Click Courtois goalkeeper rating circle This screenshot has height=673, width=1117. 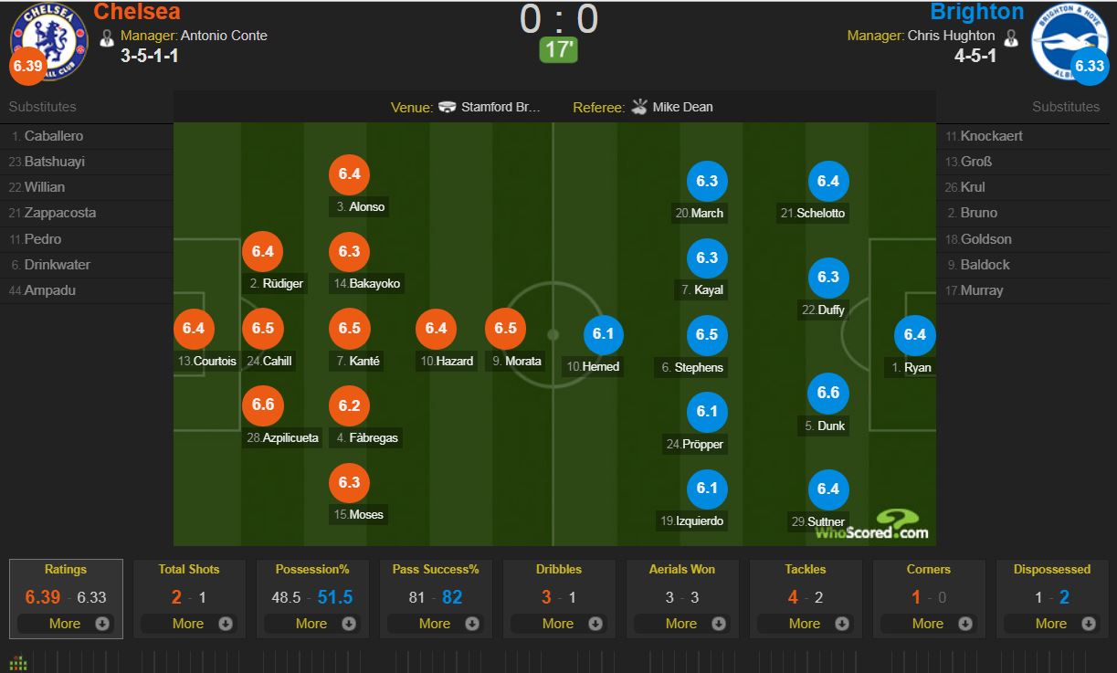194,329
